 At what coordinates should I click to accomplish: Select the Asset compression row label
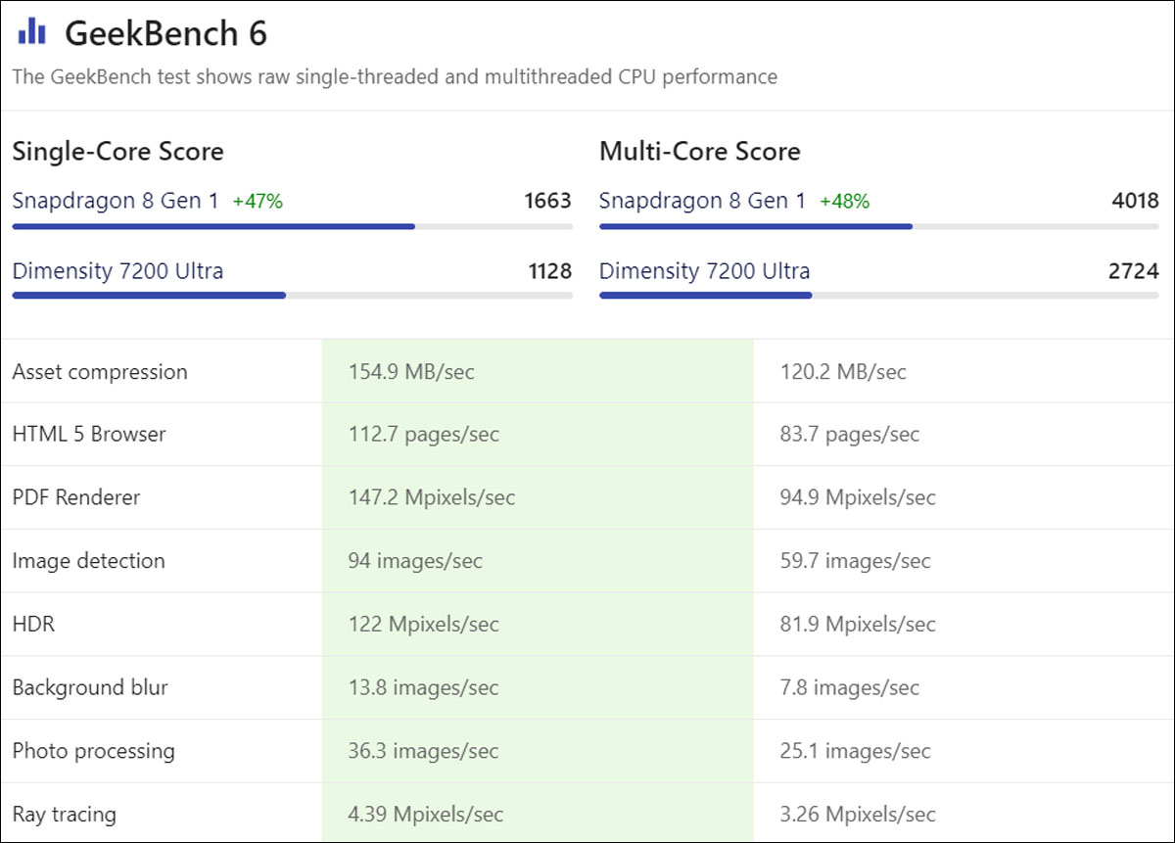click(99, 371)
